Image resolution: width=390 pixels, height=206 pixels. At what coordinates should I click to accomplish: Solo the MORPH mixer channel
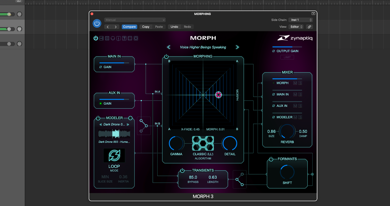(x=300, y=83)
